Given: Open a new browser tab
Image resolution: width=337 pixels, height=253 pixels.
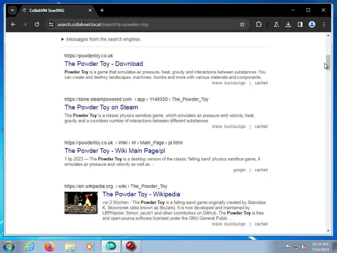Looking at the screenshot, I should coord(102,10).
